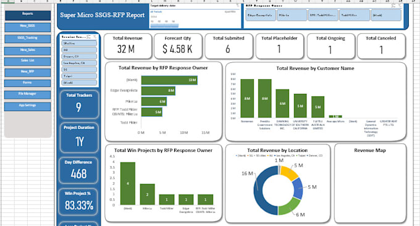Click the yellow 5 M donut segment
Viewport: 420px width, 226px height.
coord(290,172)
